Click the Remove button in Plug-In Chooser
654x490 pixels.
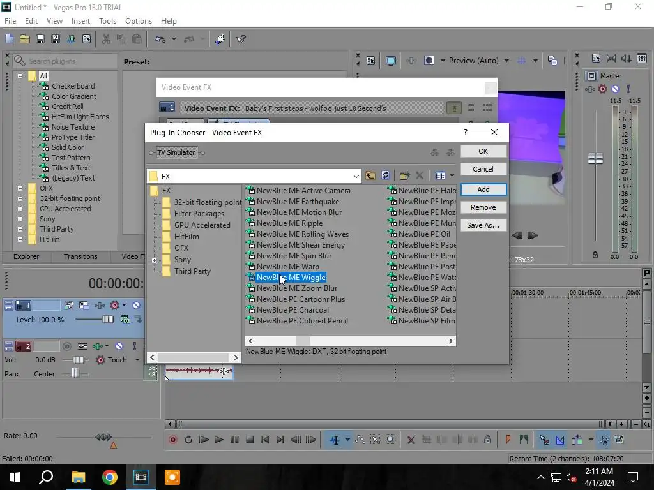[483, 207]
